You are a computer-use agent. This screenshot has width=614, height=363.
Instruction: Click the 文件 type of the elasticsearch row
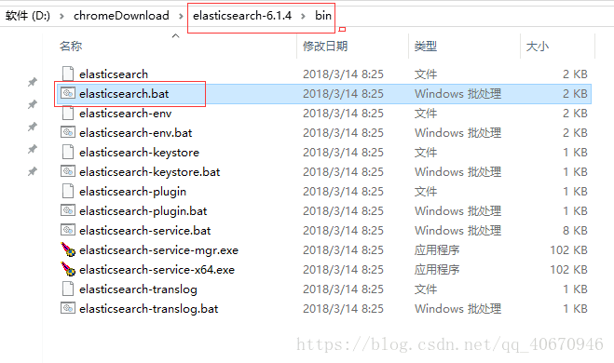pos(426,74)
